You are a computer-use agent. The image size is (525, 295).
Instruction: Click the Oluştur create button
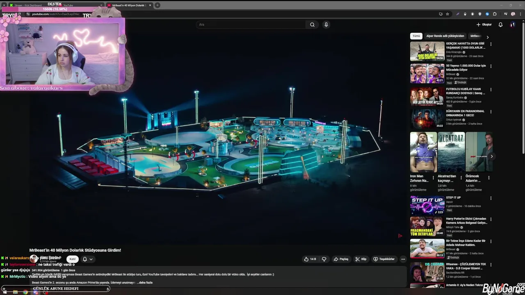coord(484,25)
